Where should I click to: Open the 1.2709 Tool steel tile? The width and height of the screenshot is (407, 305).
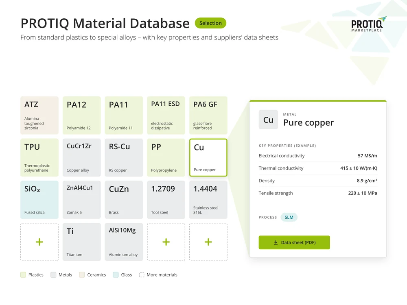tap(166, 200)
